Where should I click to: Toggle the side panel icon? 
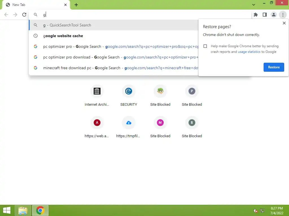[x=265, y=15]
